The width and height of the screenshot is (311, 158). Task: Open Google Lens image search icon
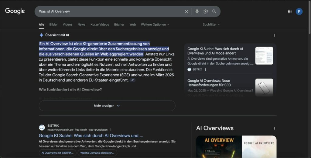[x=206, y=12]
